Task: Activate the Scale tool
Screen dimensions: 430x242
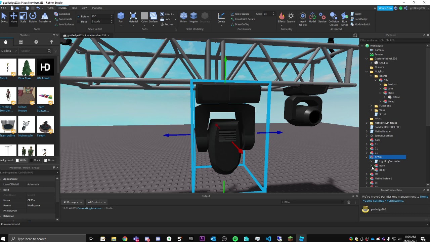Action: (x=23, y=17)
